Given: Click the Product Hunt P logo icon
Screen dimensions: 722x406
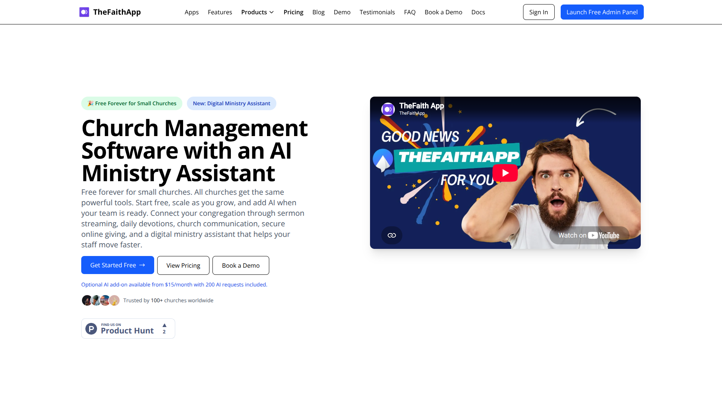Looking at the screenshot, I should 91,329.
